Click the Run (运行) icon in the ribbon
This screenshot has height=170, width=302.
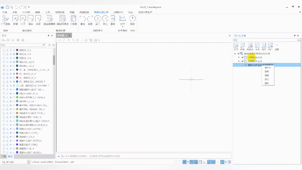(x=98, y=19)
